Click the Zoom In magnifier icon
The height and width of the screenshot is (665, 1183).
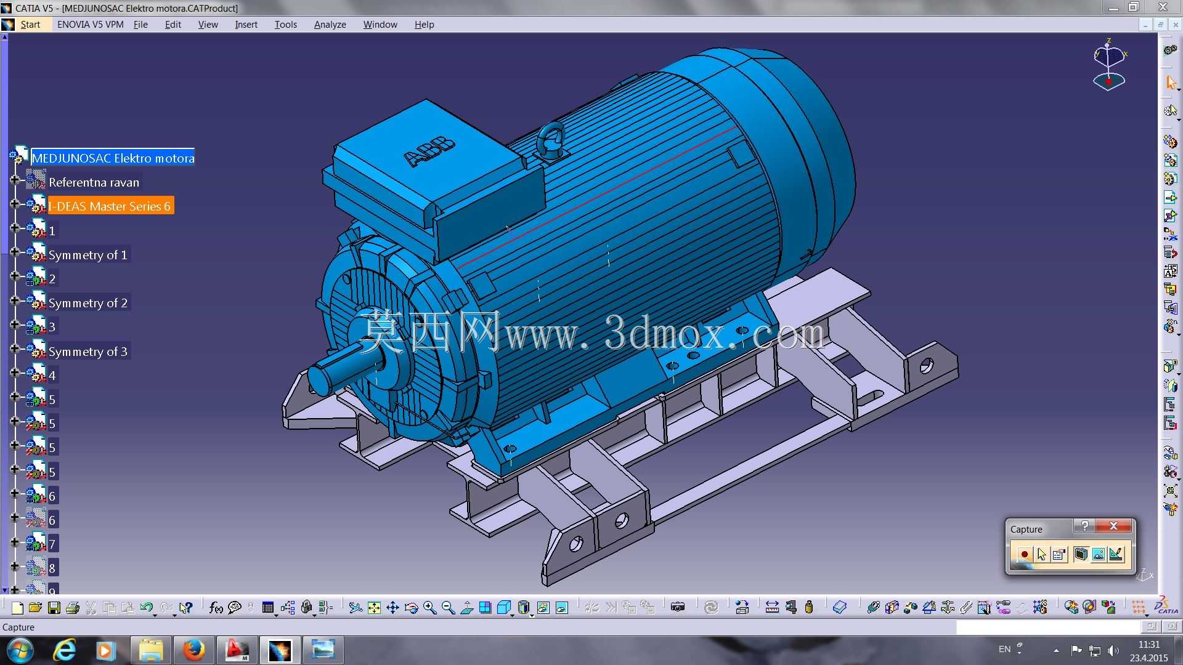coord(429,608)
